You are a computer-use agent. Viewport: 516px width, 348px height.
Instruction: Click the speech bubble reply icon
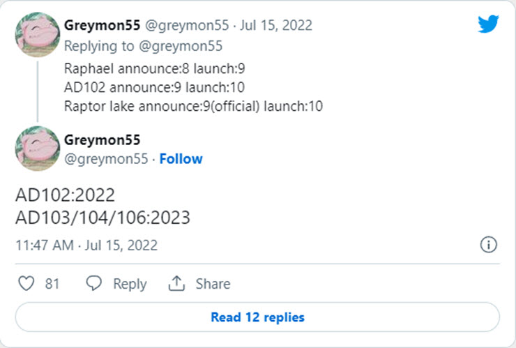[94, 284]
